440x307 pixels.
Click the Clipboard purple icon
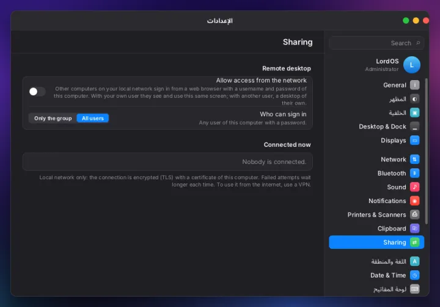(414, 228)
